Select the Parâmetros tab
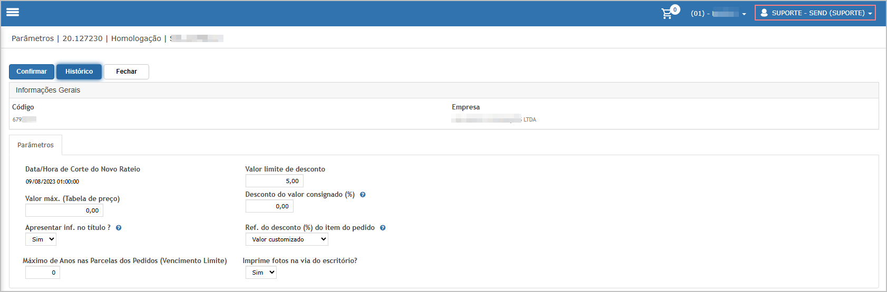 pos(35,145)
